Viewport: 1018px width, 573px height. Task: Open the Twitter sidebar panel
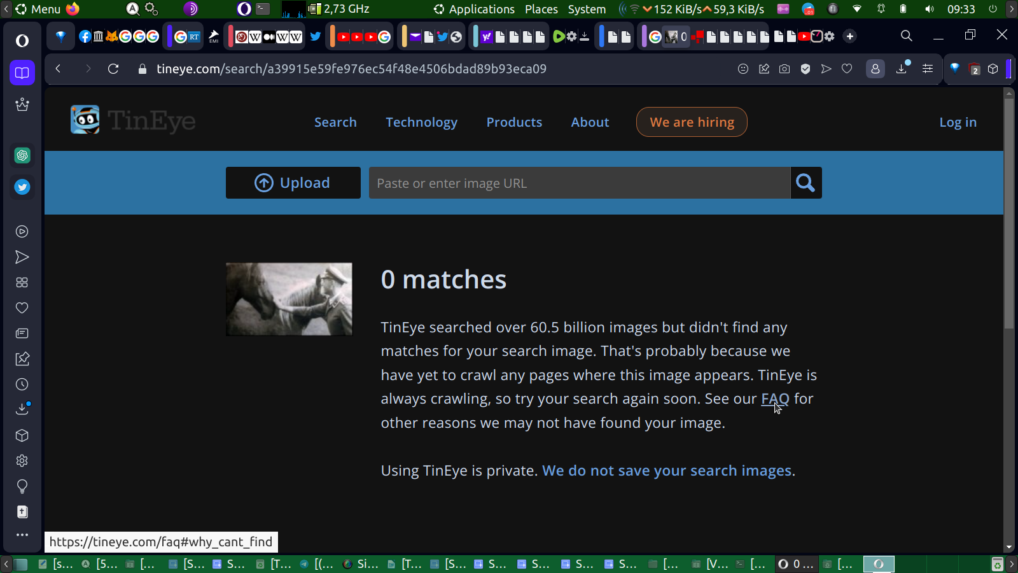[x=22, y=187]
